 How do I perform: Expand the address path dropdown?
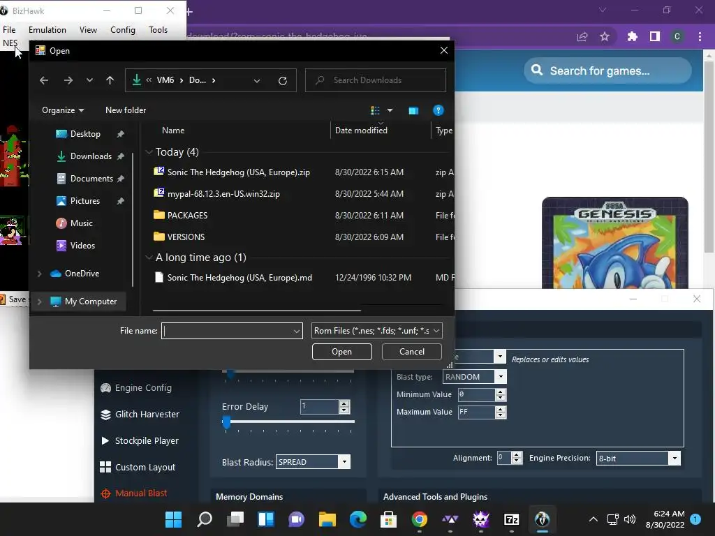click(257, 81)
